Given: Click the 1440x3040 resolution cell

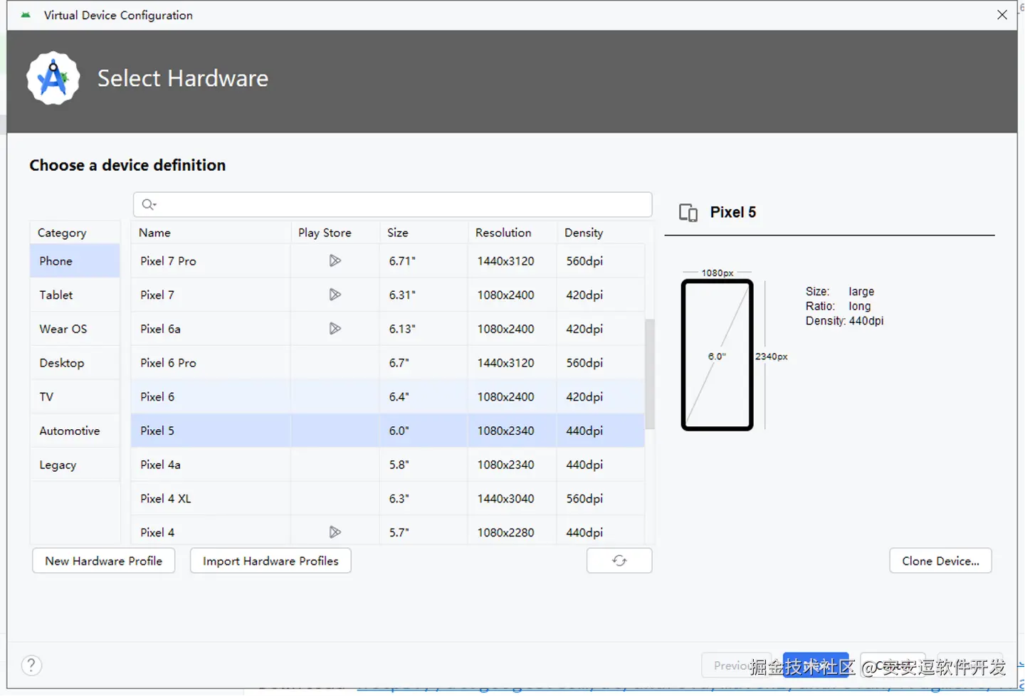Looking at the screenshot, I should (x=512, y=498).
